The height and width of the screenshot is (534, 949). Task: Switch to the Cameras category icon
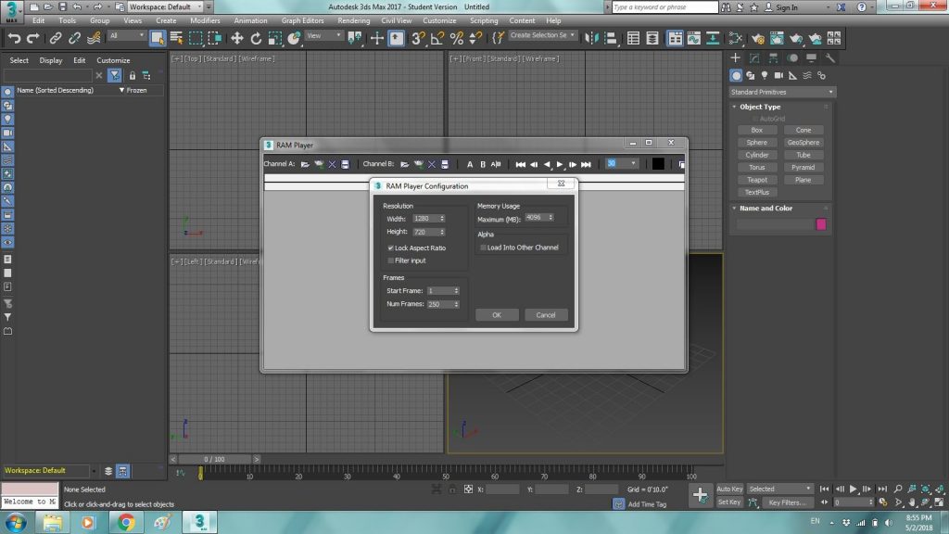coord(778,75)
